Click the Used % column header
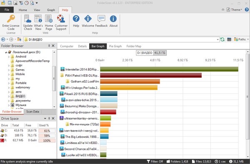Viewport: 250px width, 164px height. click(x=44, y=125)
